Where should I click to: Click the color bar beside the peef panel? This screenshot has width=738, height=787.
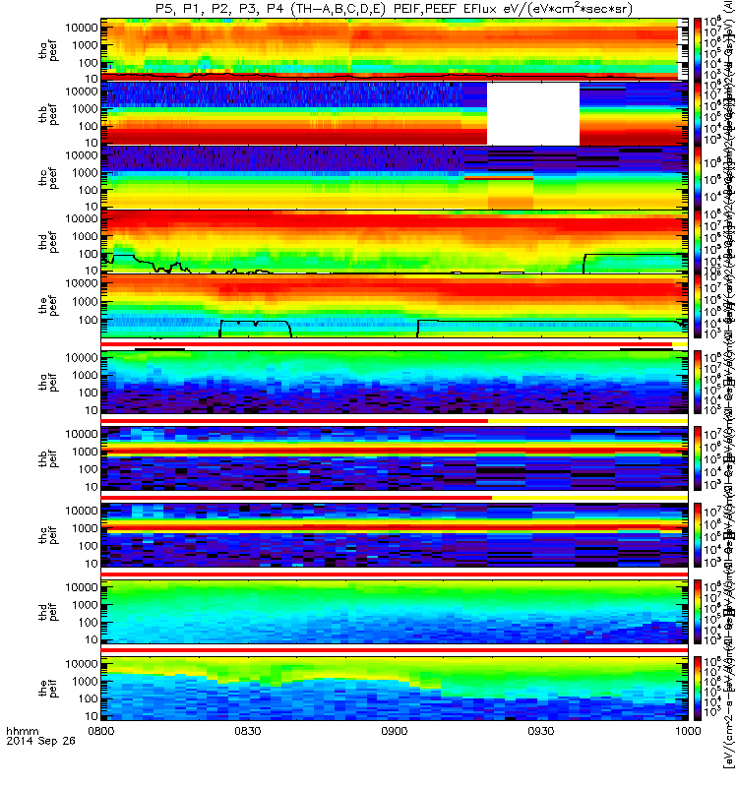(x=698, y=305)
